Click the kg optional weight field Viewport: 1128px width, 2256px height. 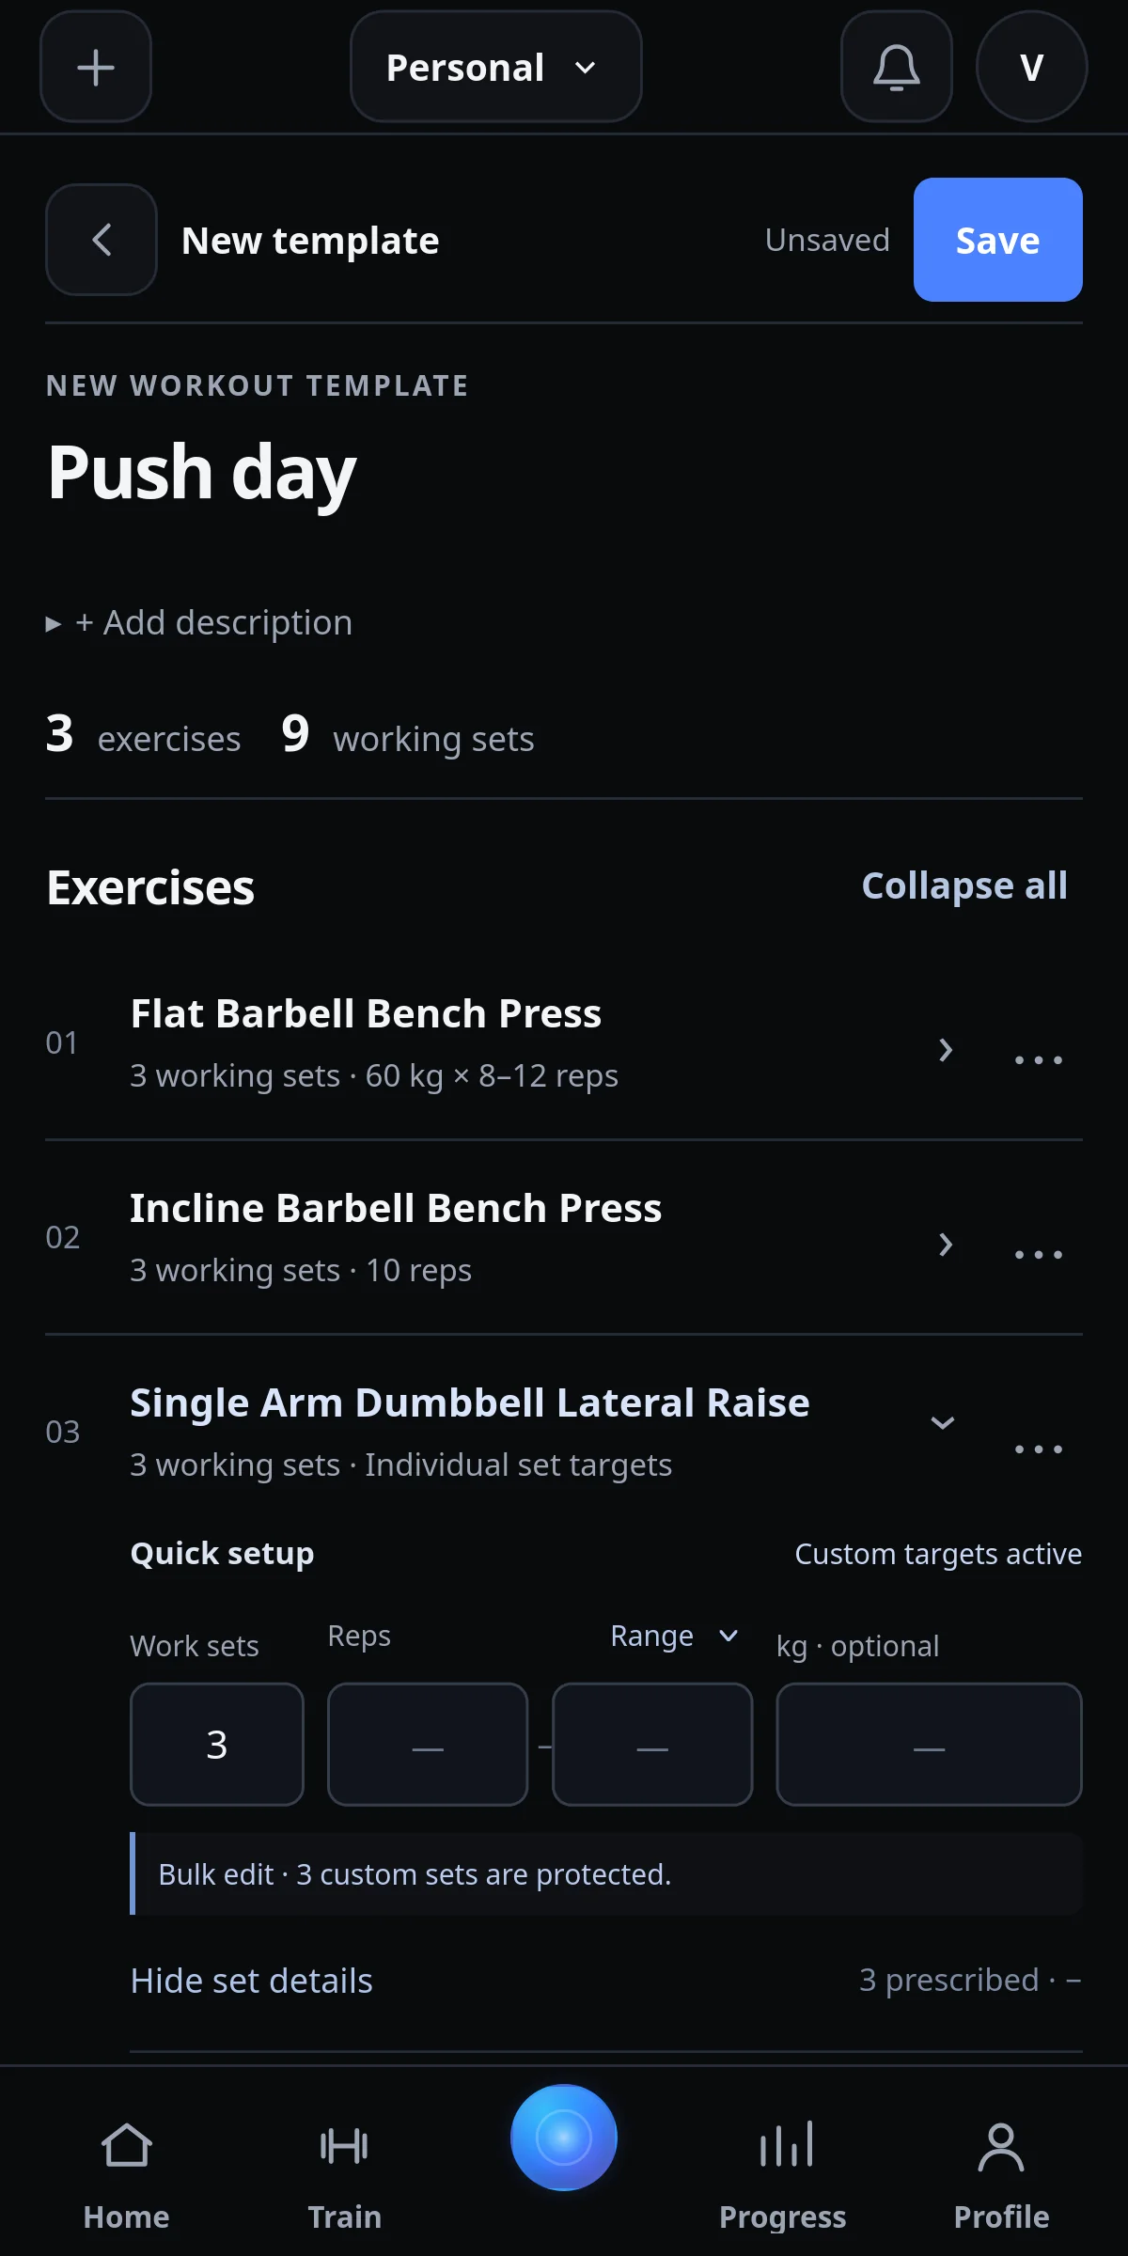[x=929, y=1744]
